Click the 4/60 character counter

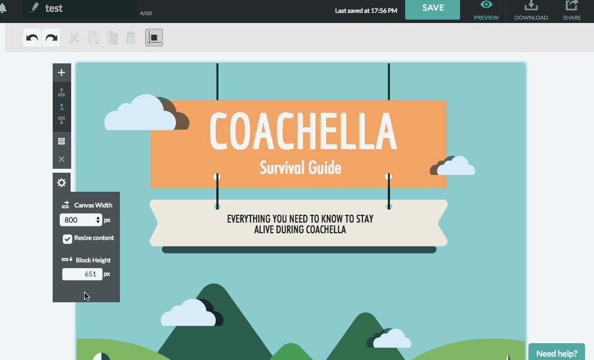pyautogui.click(x=146, y=13)
